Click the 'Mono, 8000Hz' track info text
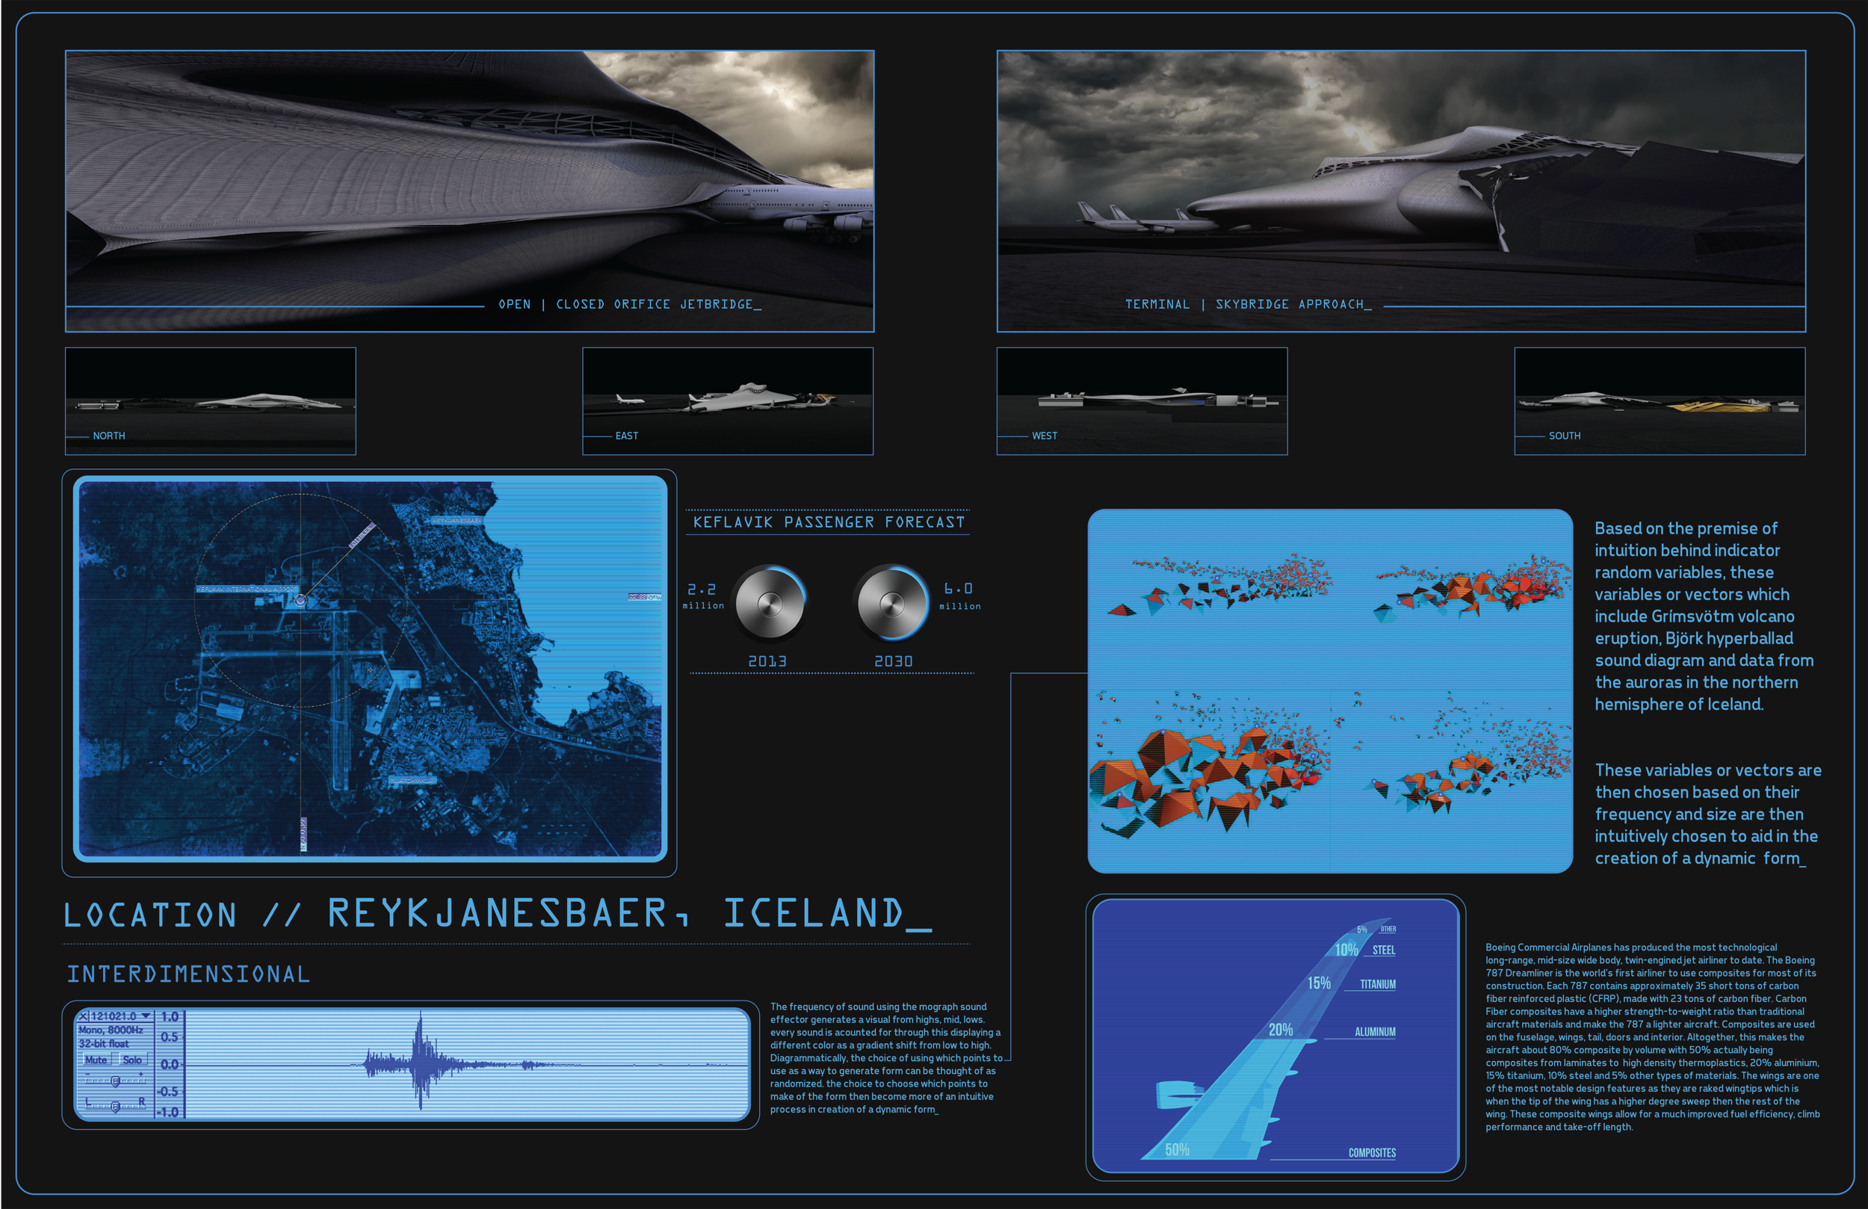The image size is (1868, 1209). (x=111, y=1030)
